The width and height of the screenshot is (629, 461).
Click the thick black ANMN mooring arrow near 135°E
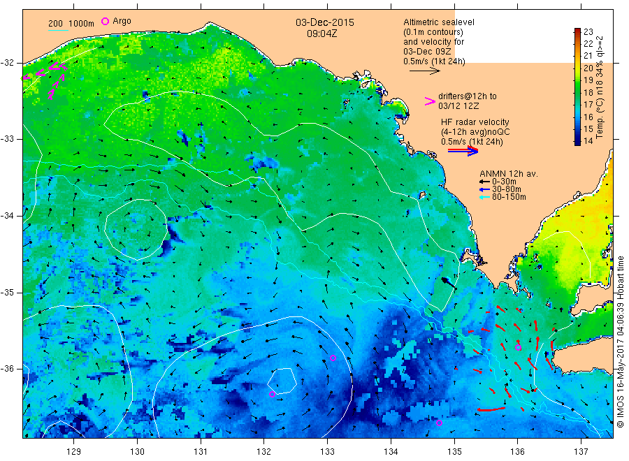click(449, 282)
